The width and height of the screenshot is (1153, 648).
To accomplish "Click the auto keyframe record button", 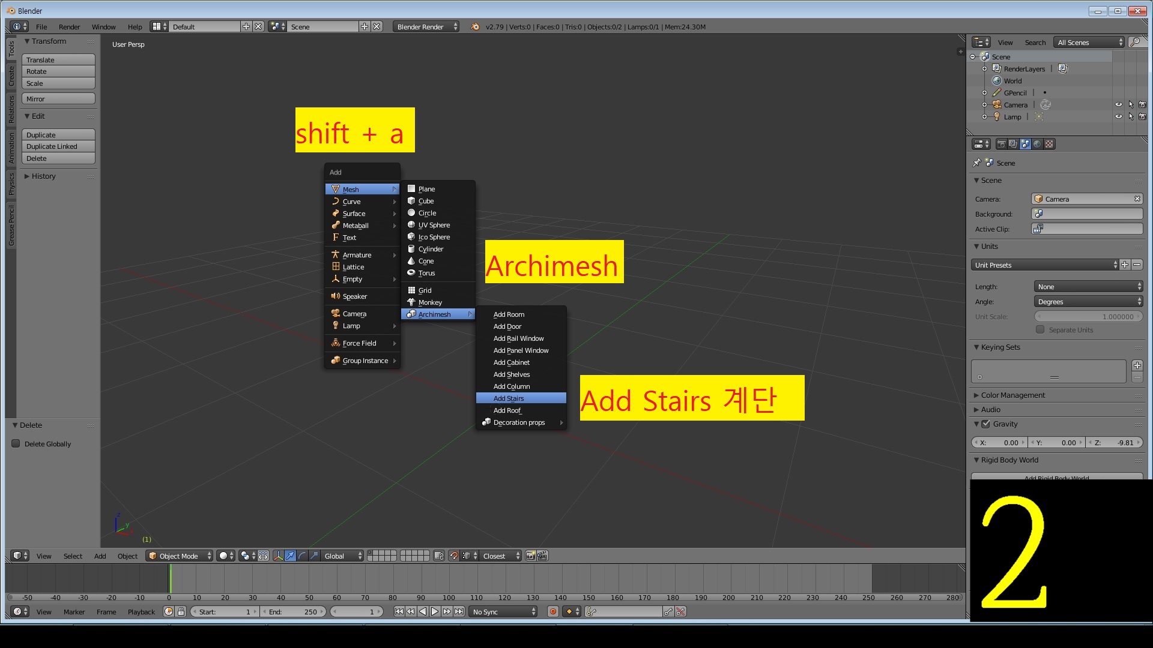I will [553, 611].
